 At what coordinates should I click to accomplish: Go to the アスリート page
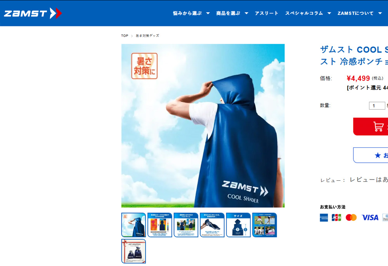pyautogui.click(x=267, y=13)
